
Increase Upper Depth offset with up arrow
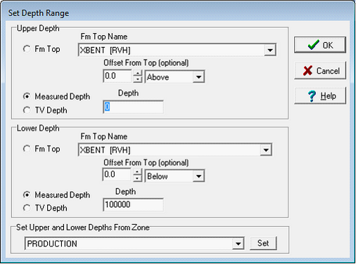click(x=138, y=74)
